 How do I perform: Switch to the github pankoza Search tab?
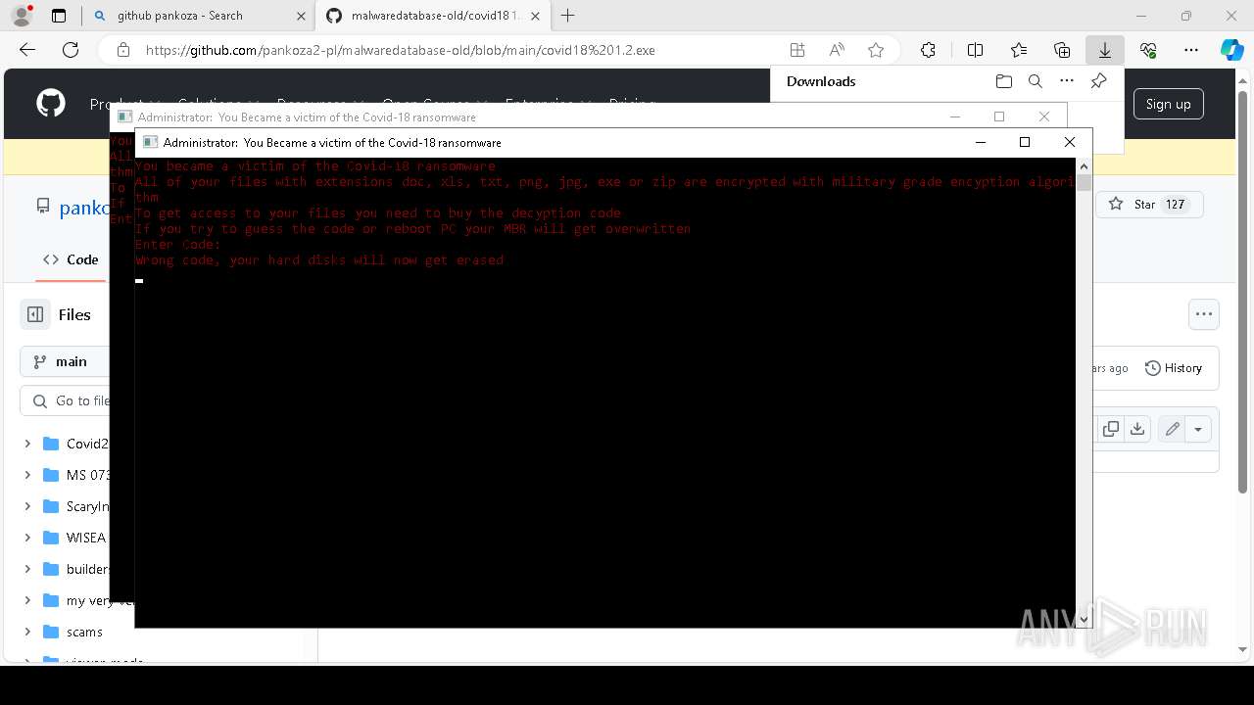[x=198, y=16]
